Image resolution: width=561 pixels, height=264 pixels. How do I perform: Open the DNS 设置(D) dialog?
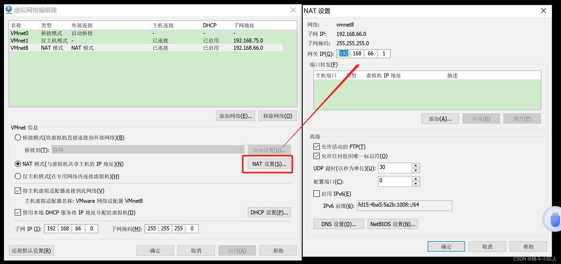tap(338, 224)
